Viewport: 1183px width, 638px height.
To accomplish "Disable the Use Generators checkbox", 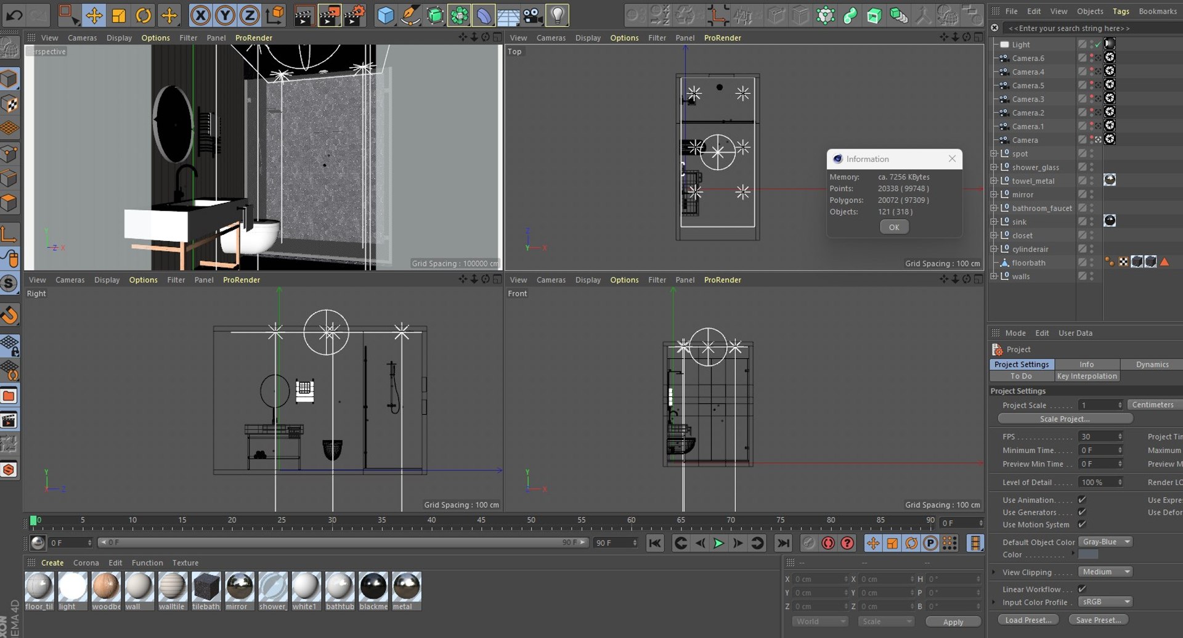I will tap(1082, 512).
